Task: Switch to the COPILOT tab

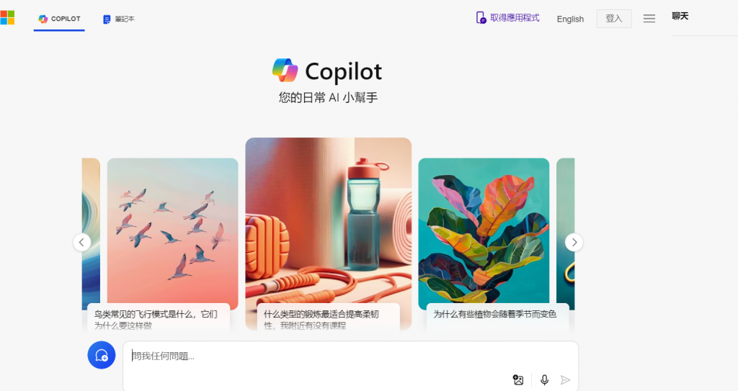Action: point(59,19)
